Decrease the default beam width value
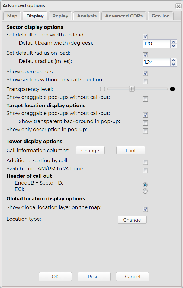183x288 pixels. click(x=174, y=46)
